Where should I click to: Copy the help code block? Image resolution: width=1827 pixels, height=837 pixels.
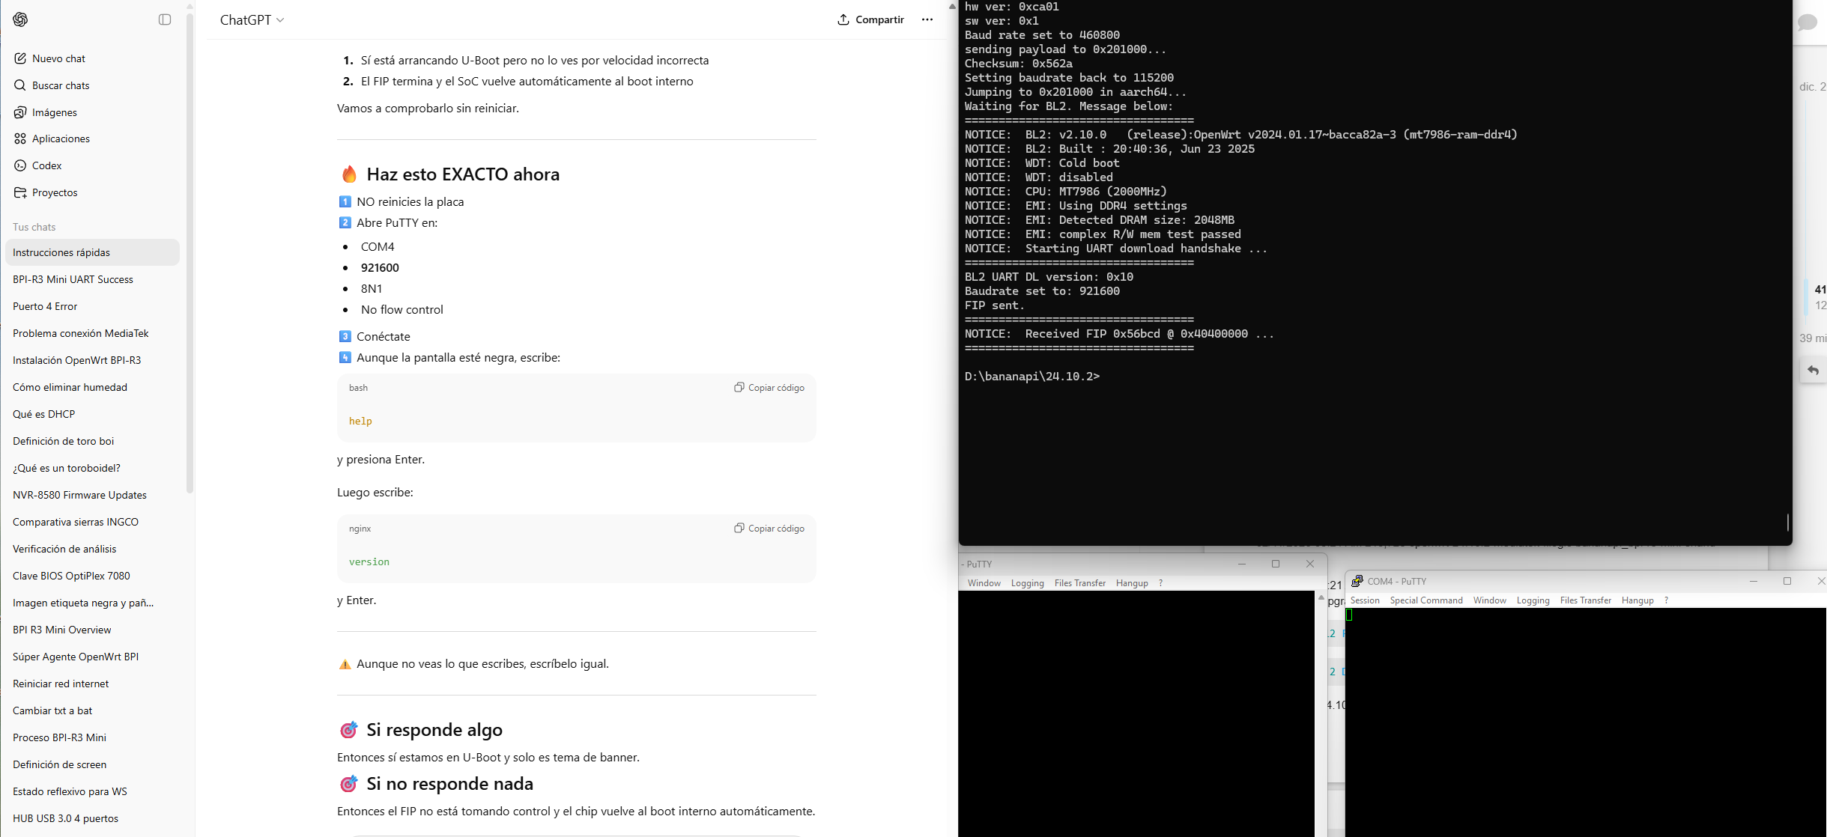pyautogui.click(x=769, y=388)
